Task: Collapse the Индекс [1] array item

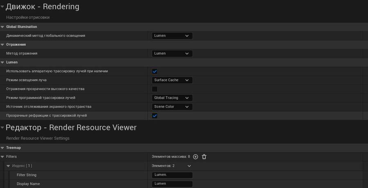Action: (x=8, y=166)
